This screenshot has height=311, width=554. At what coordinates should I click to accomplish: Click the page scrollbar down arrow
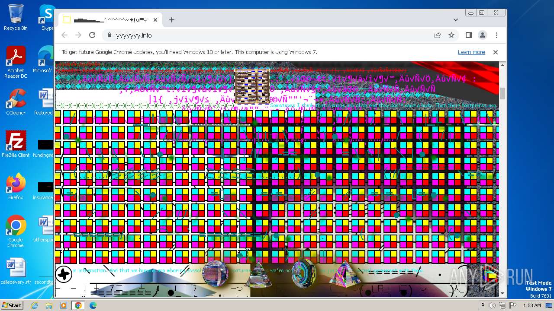pyautogui.click(x=502, y=294)
